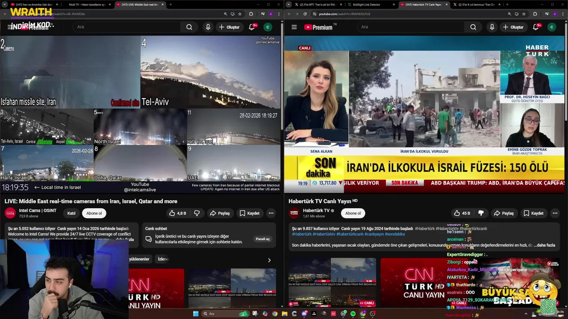Click the microphone voice search in left YouTube window
Screen dimensions: 568x319
coord(208,27)
